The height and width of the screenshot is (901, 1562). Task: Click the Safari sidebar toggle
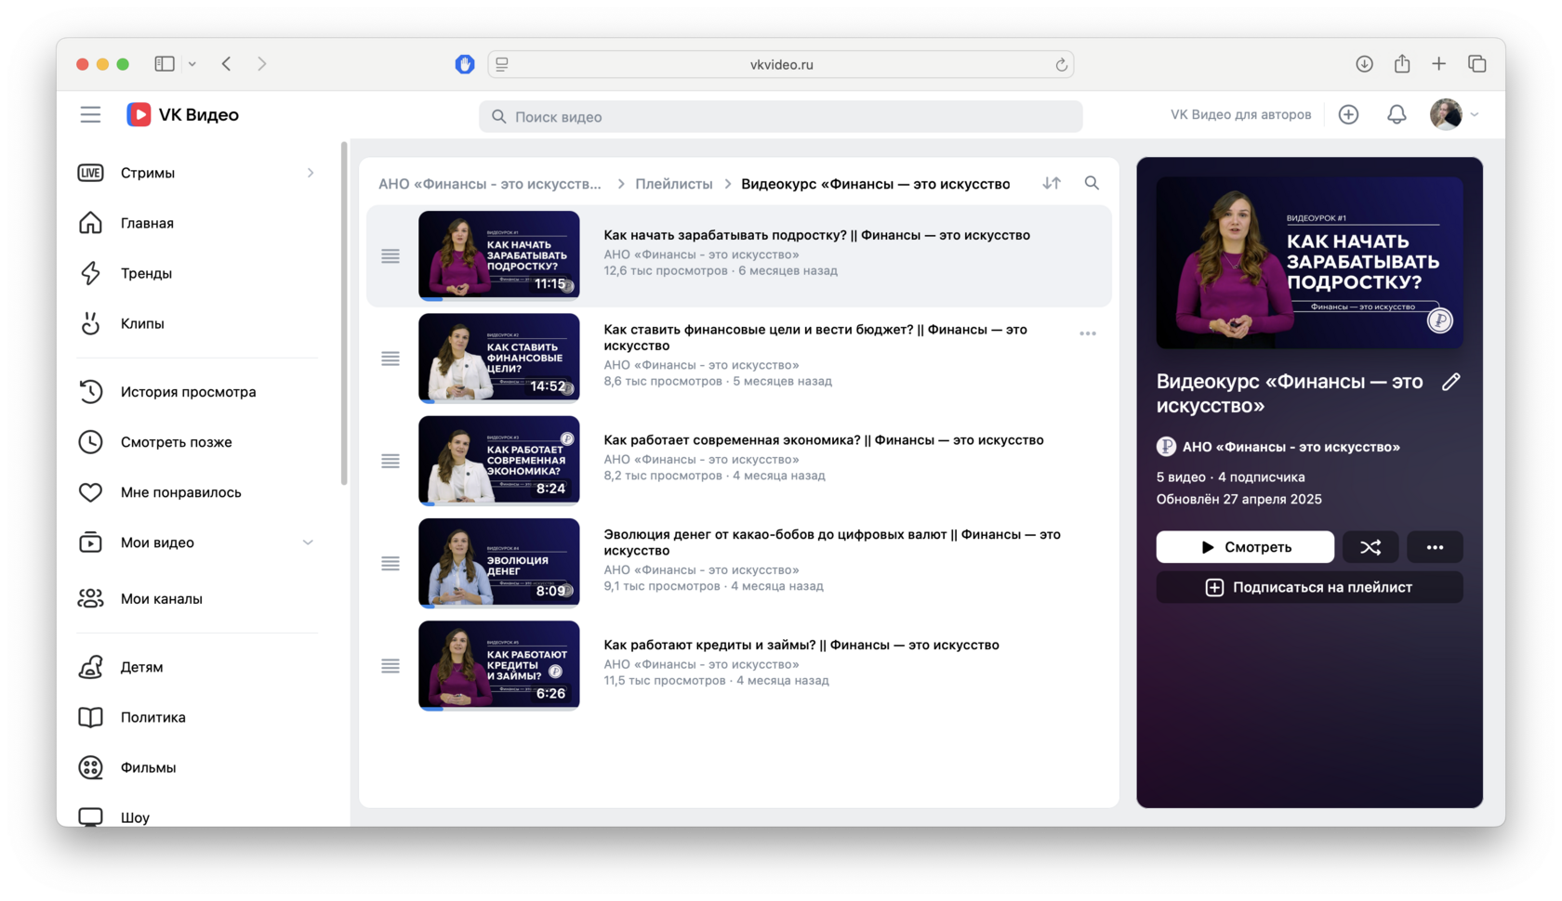point(165,64)
